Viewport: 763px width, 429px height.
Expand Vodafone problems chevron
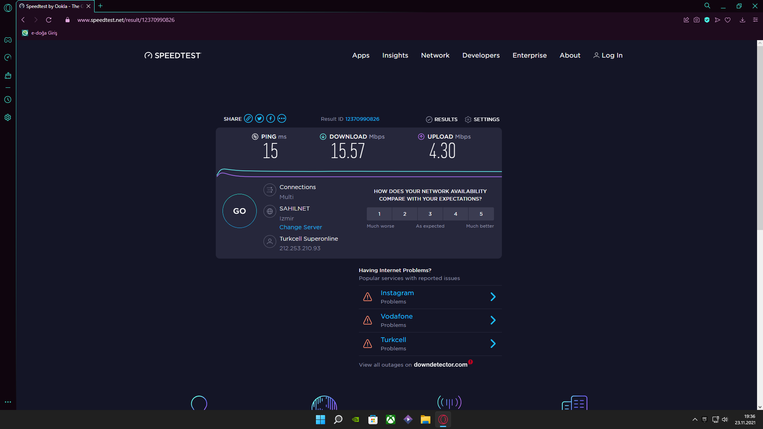[493, 320]
